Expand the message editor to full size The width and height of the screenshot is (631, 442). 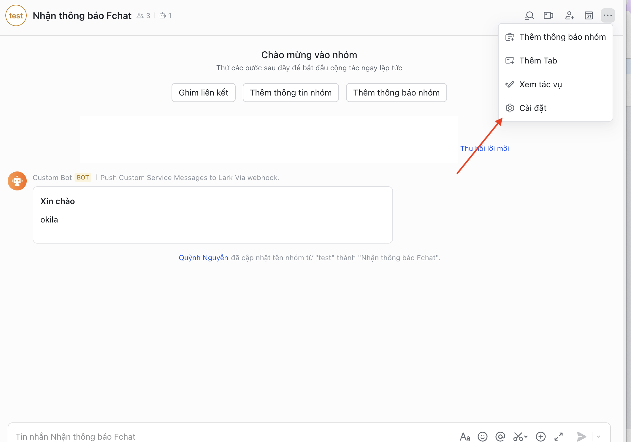pos(559,437)
